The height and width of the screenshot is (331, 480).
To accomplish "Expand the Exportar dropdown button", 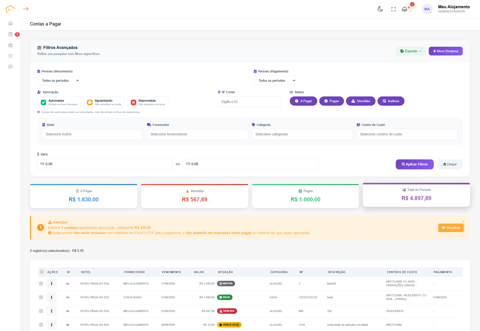I will coord(411,51).
